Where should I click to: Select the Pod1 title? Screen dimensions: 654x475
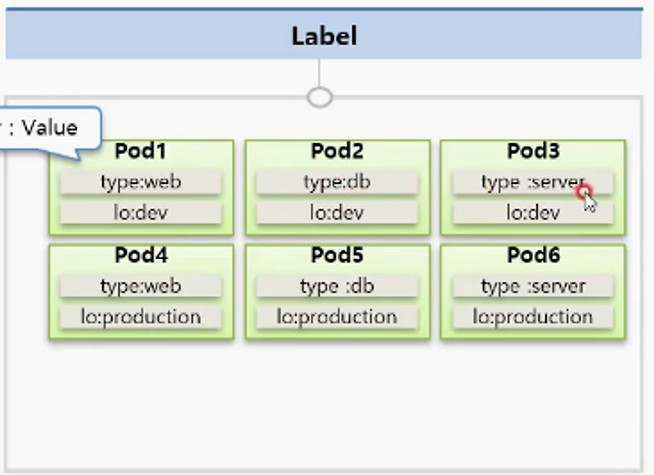(141, 151)
